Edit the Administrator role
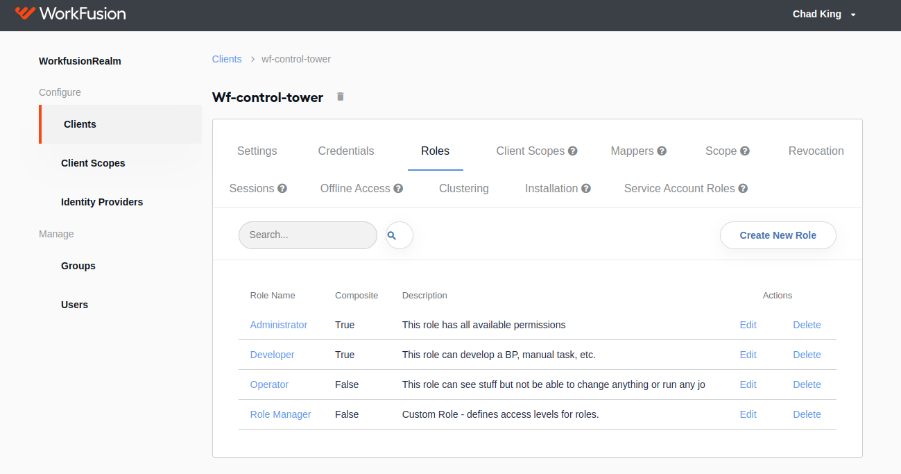Viewport: 901px width, 474px height. (748, 325)
